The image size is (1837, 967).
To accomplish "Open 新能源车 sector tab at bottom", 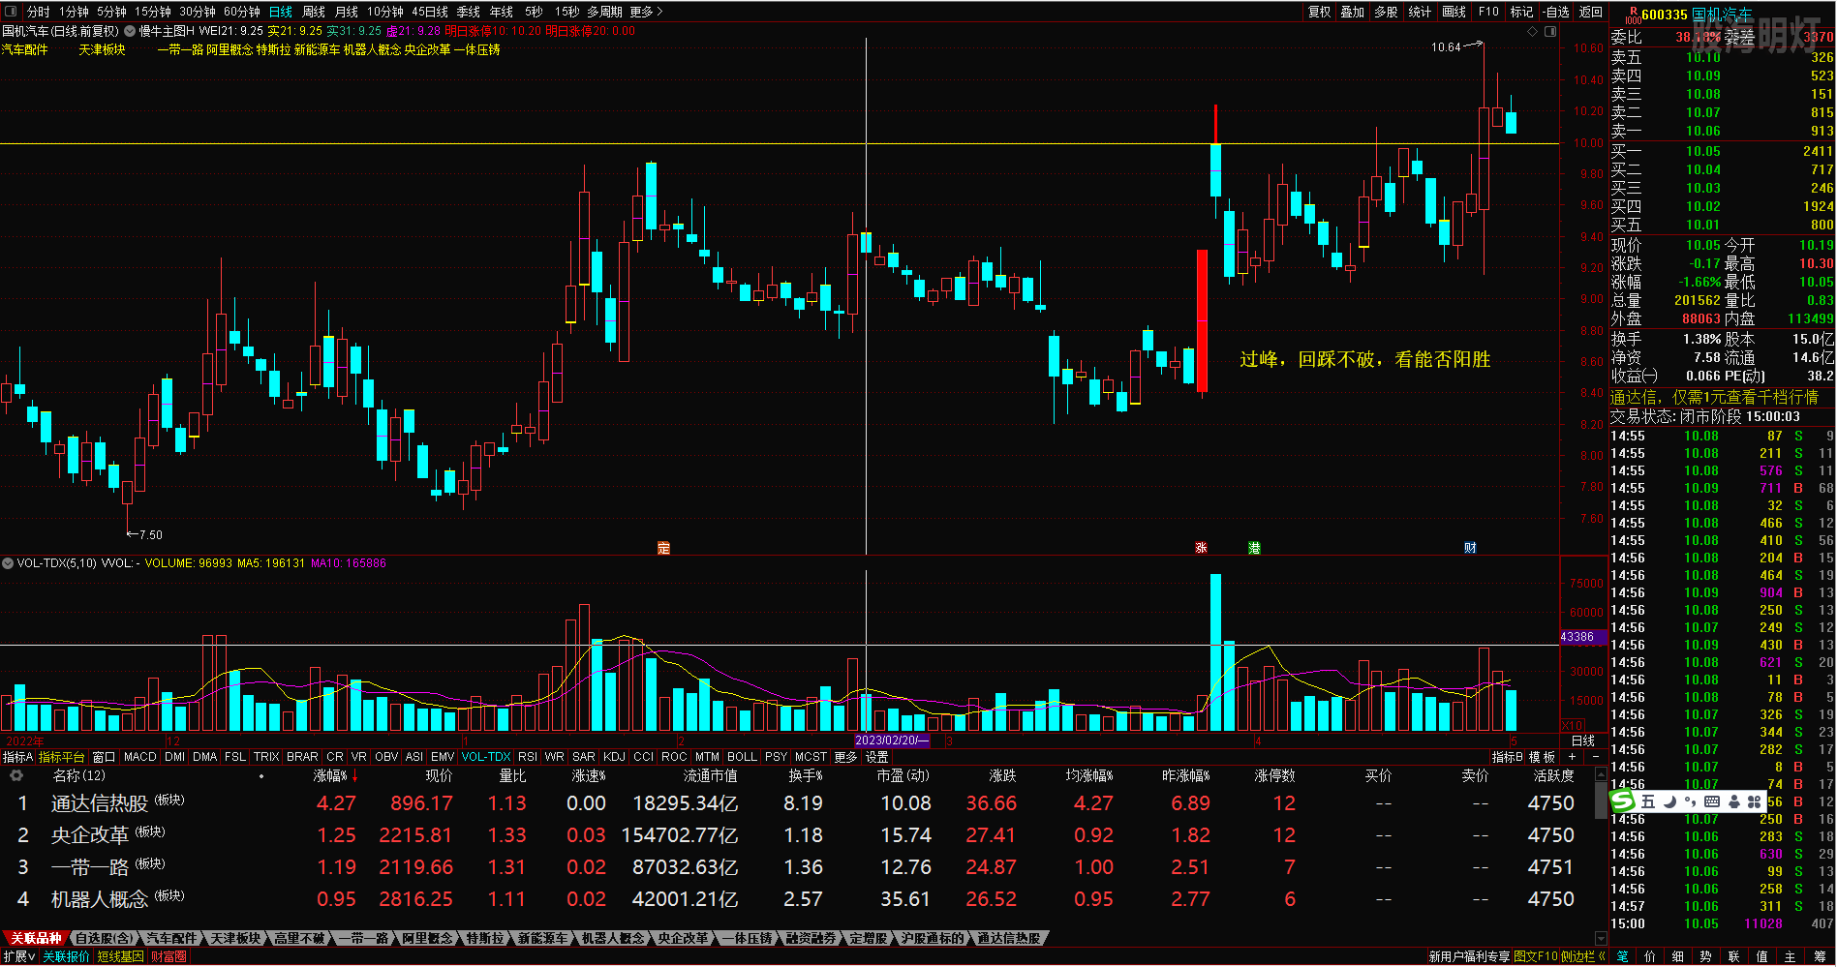I will [542, 938].
